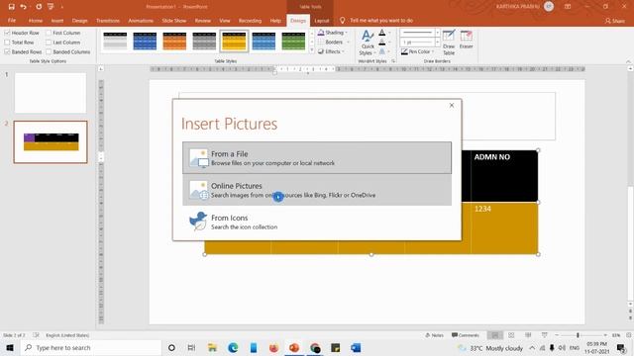The image size is (634, 356).
Task: Click the taskbar search box
Action: 91,348
